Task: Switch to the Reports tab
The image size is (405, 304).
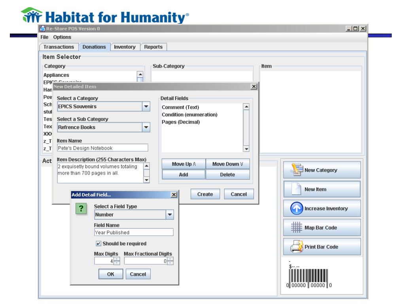Action: (153, 47)
